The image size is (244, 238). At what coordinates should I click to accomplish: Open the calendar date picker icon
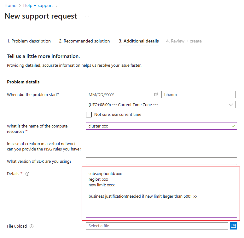[x=156, y=94]
